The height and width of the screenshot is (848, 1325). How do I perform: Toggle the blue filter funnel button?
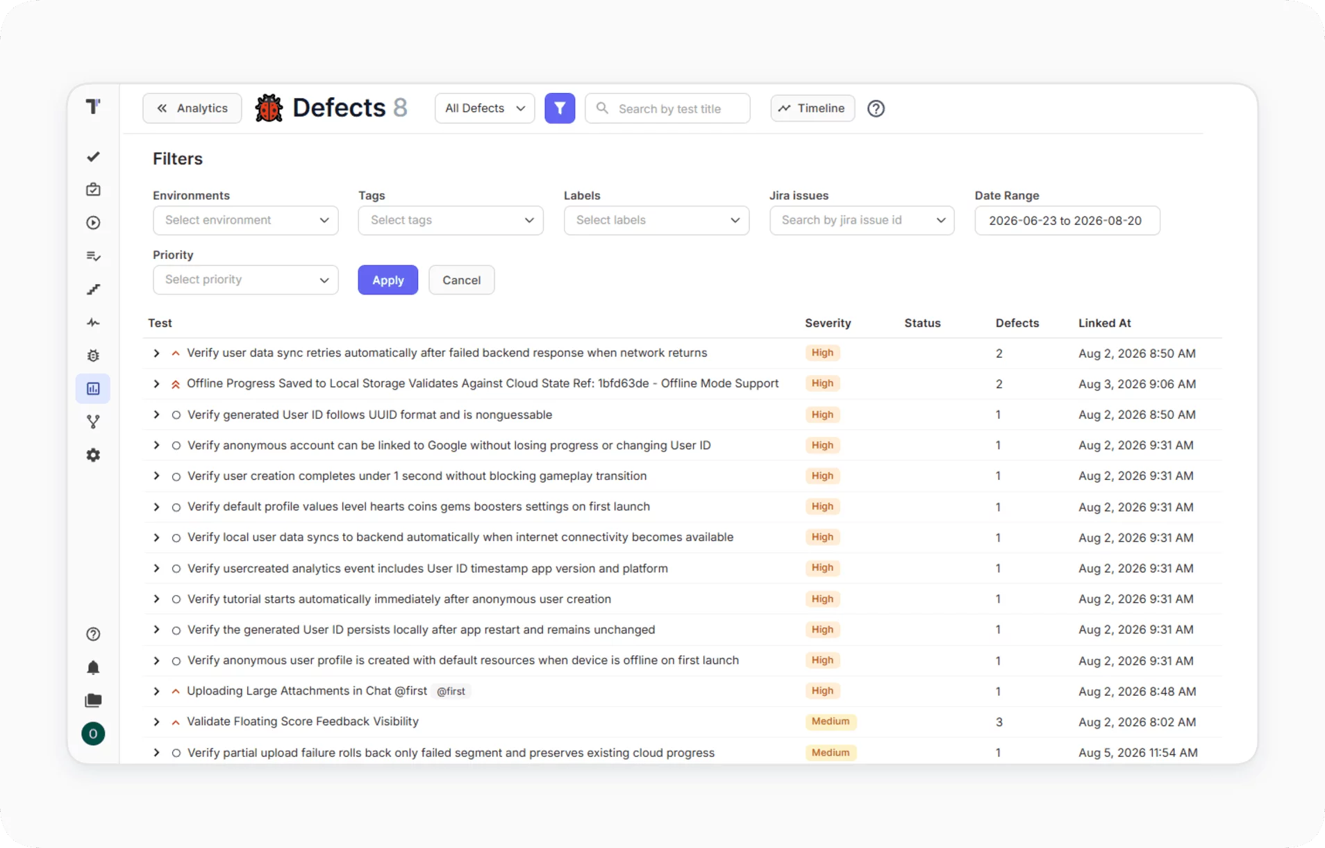pos(560,108)
